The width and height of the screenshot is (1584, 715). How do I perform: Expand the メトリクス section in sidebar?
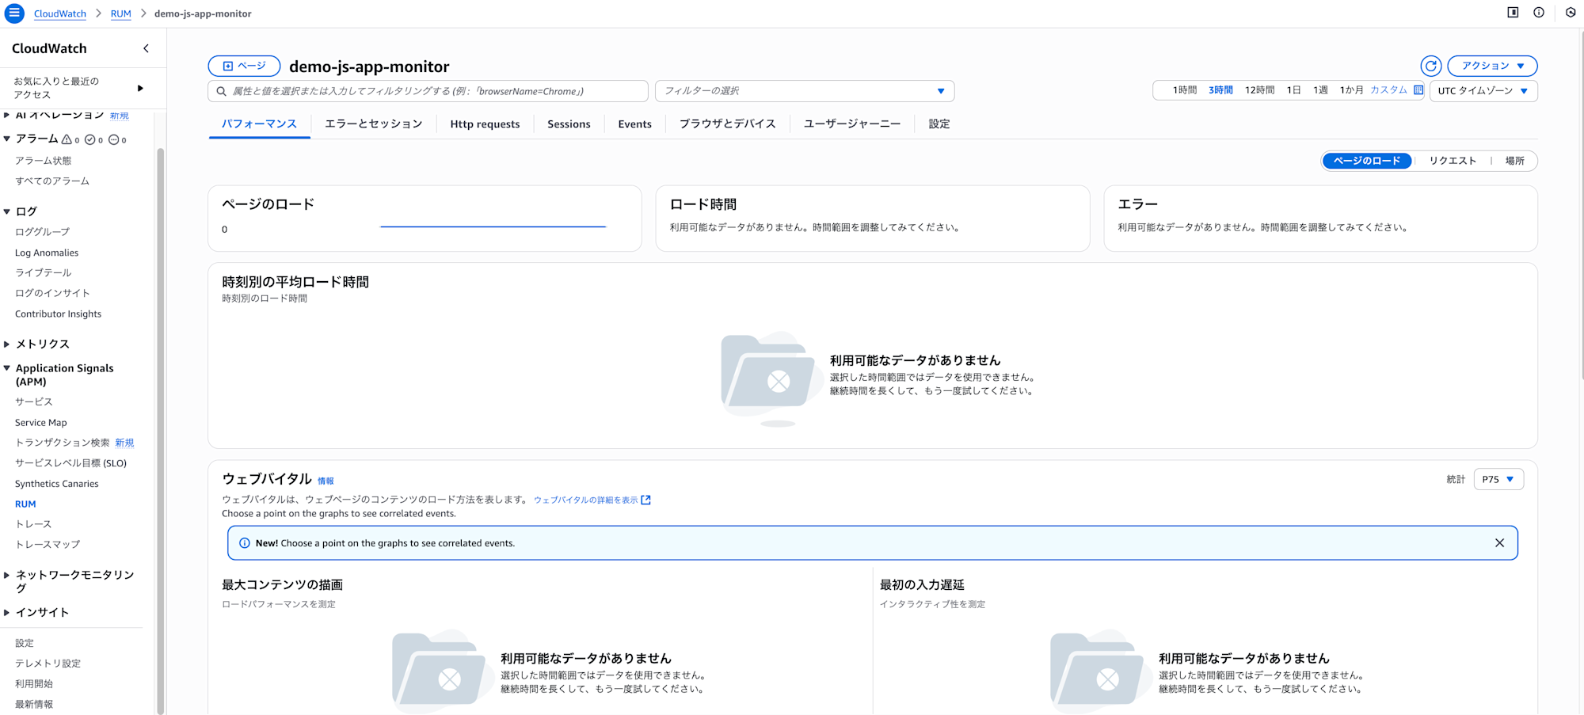[x=7, y=344]
